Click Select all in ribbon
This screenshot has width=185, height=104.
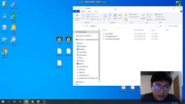click(x=159, y=14)
